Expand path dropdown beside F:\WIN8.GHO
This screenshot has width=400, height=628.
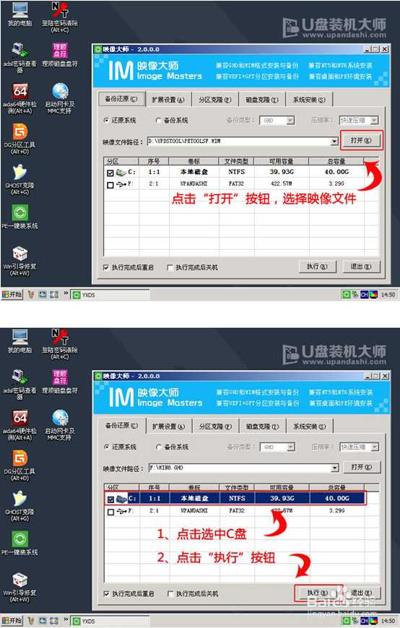click(x=335, y=468)
